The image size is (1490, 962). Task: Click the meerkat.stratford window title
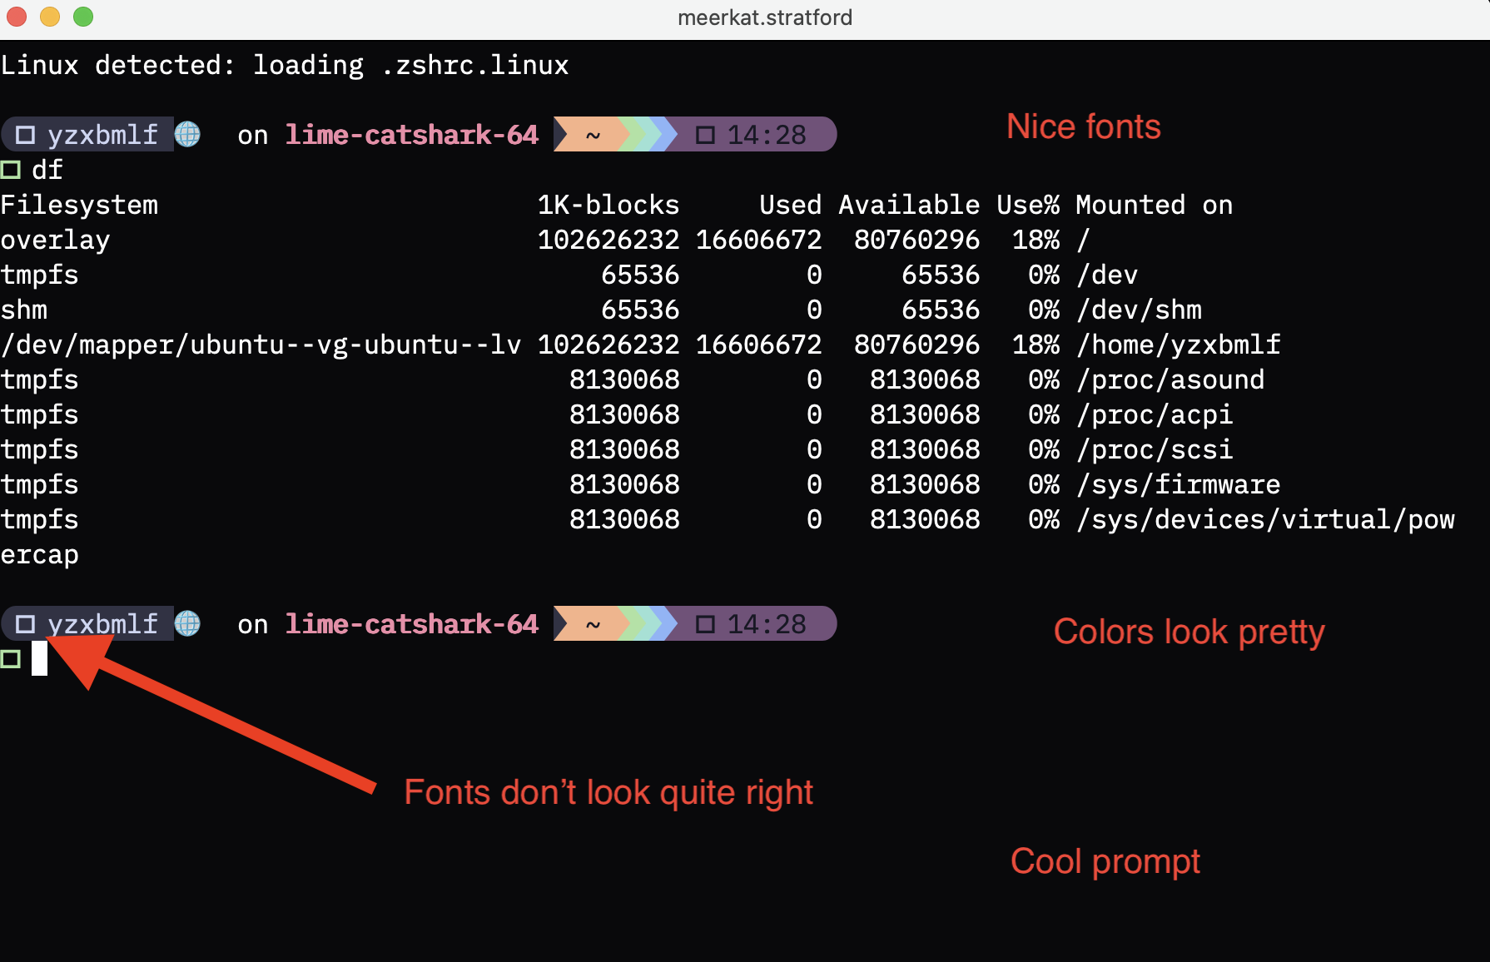point(765,17)
